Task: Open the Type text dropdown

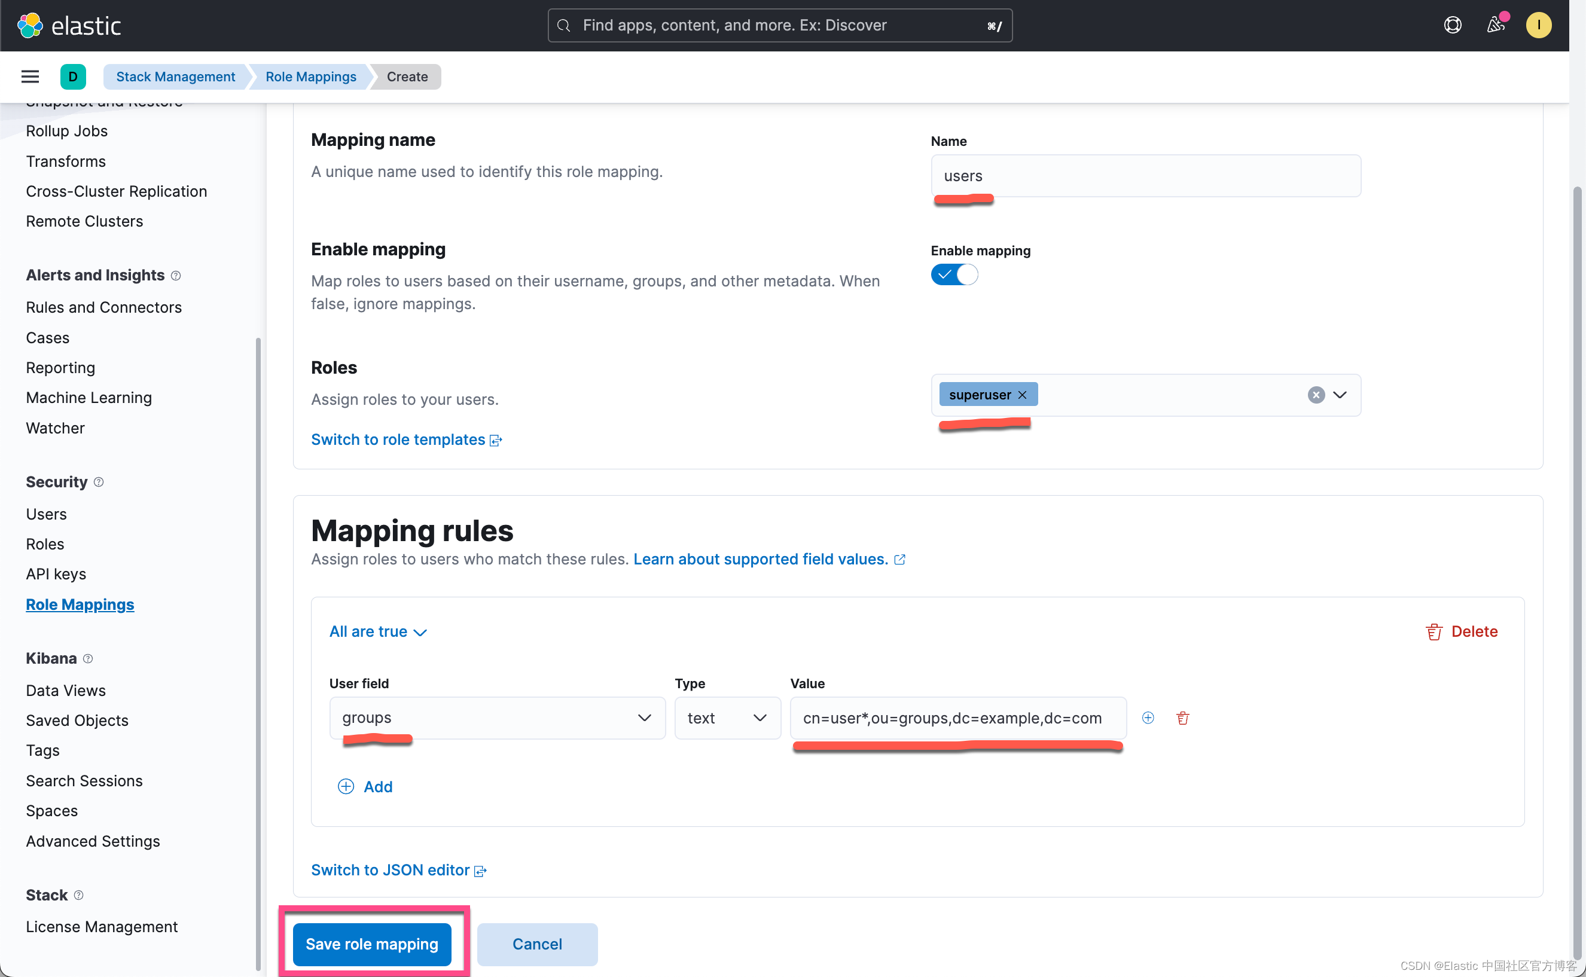Action: pos(727,718)
